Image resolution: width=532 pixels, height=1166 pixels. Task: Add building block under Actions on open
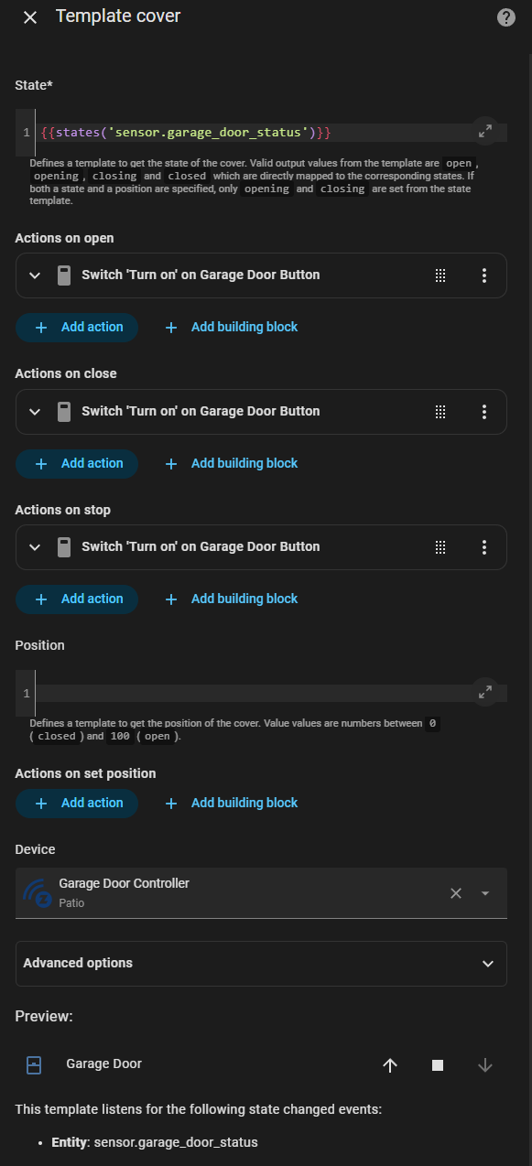231,327
